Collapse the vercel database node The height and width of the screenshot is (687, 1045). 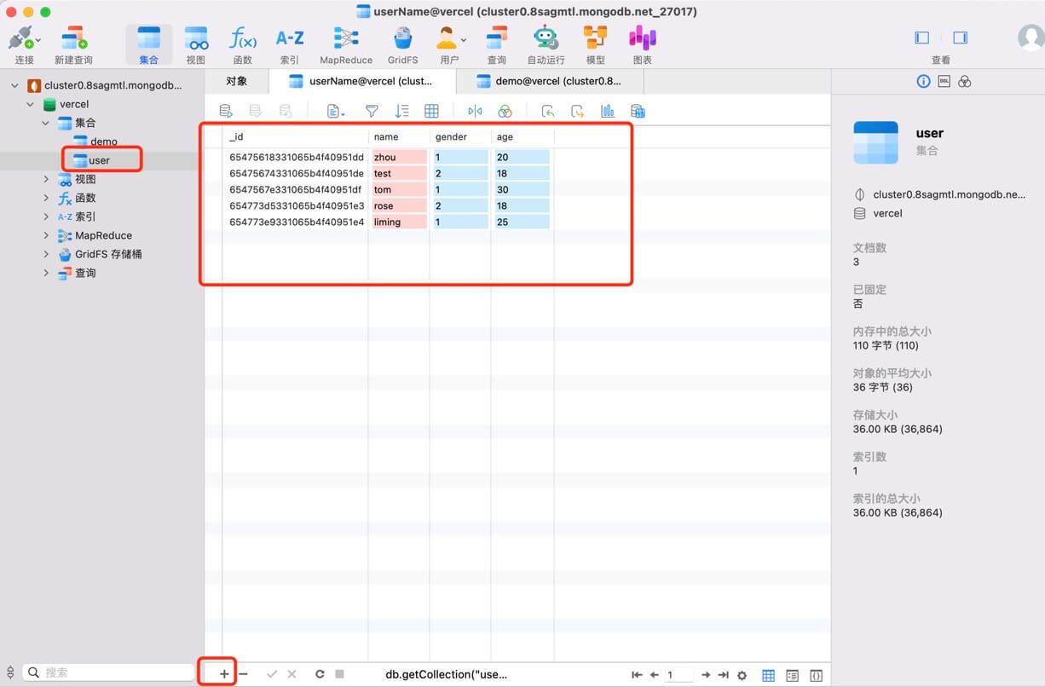point(31,104)
